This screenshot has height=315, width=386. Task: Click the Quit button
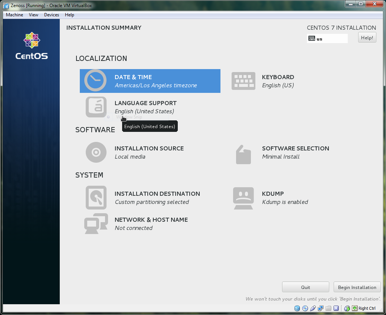305,287
